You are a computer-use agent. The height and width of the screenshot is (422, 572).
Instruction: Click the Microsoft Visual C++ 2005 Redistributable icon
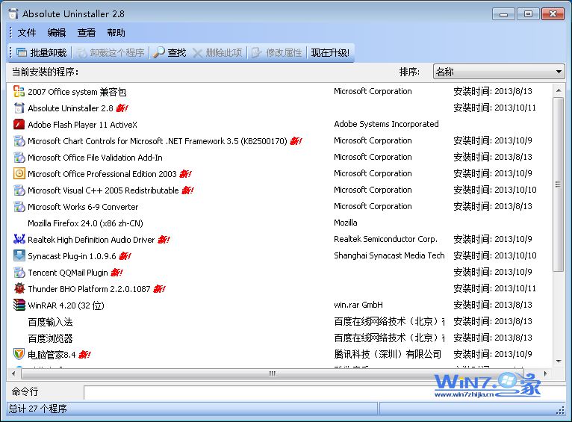pyautogui.click(x=19, y=190)
